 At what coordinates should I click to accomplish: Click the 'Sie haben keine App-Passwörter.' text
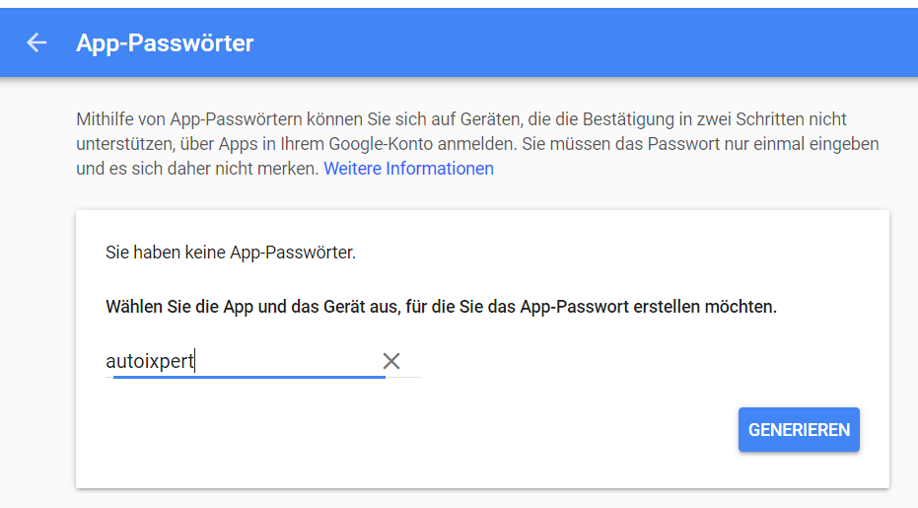(231, 253)
